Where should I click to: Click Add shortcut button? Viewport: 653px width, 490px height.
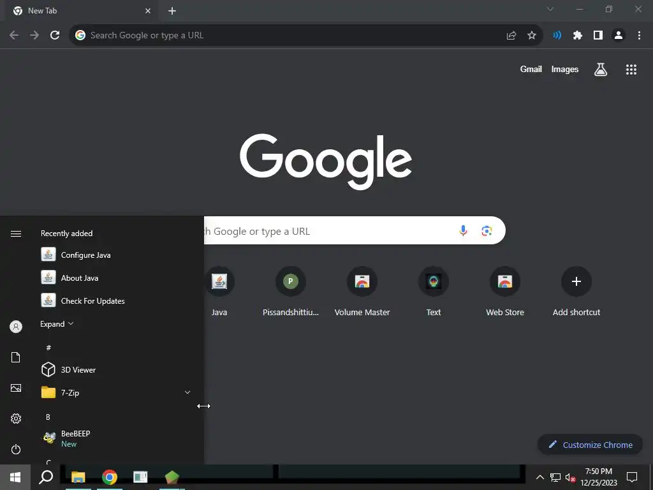(x=576, y=291)
